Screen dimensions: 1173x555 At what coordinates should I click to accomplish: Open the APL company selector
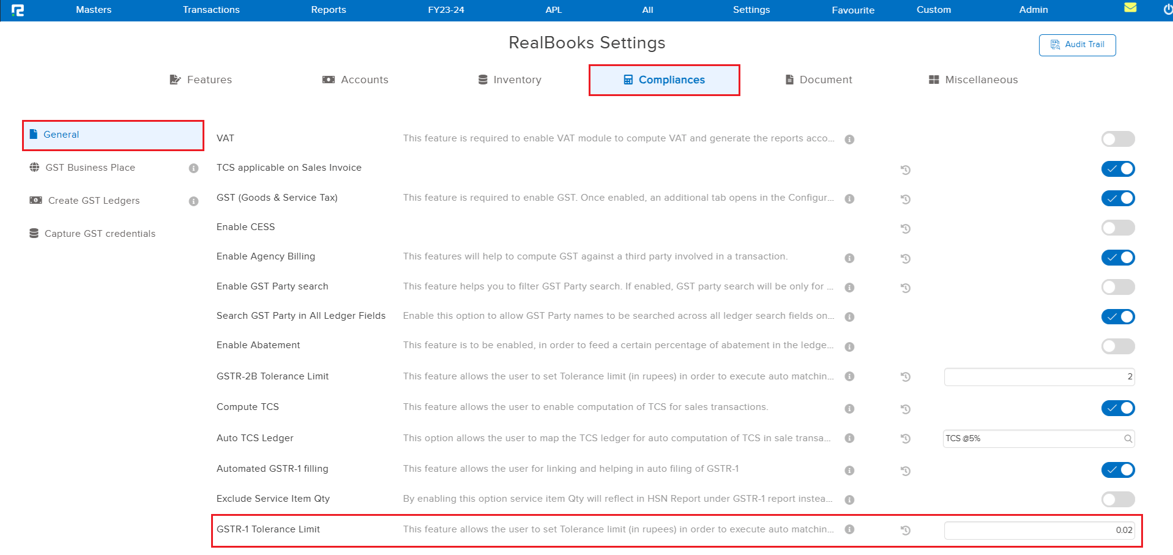tap(554, 10)
